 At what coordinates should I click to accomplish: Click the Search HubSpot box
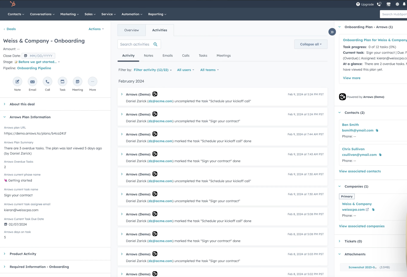click(x=394, y=14)
